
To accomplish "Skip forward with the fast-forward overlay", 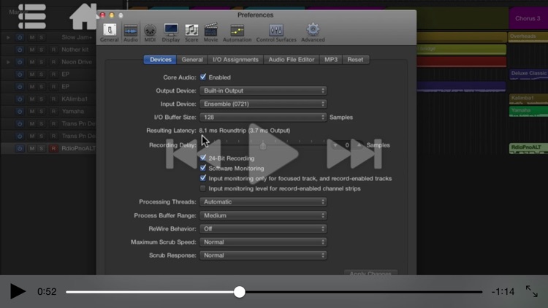I will point(354,154).
